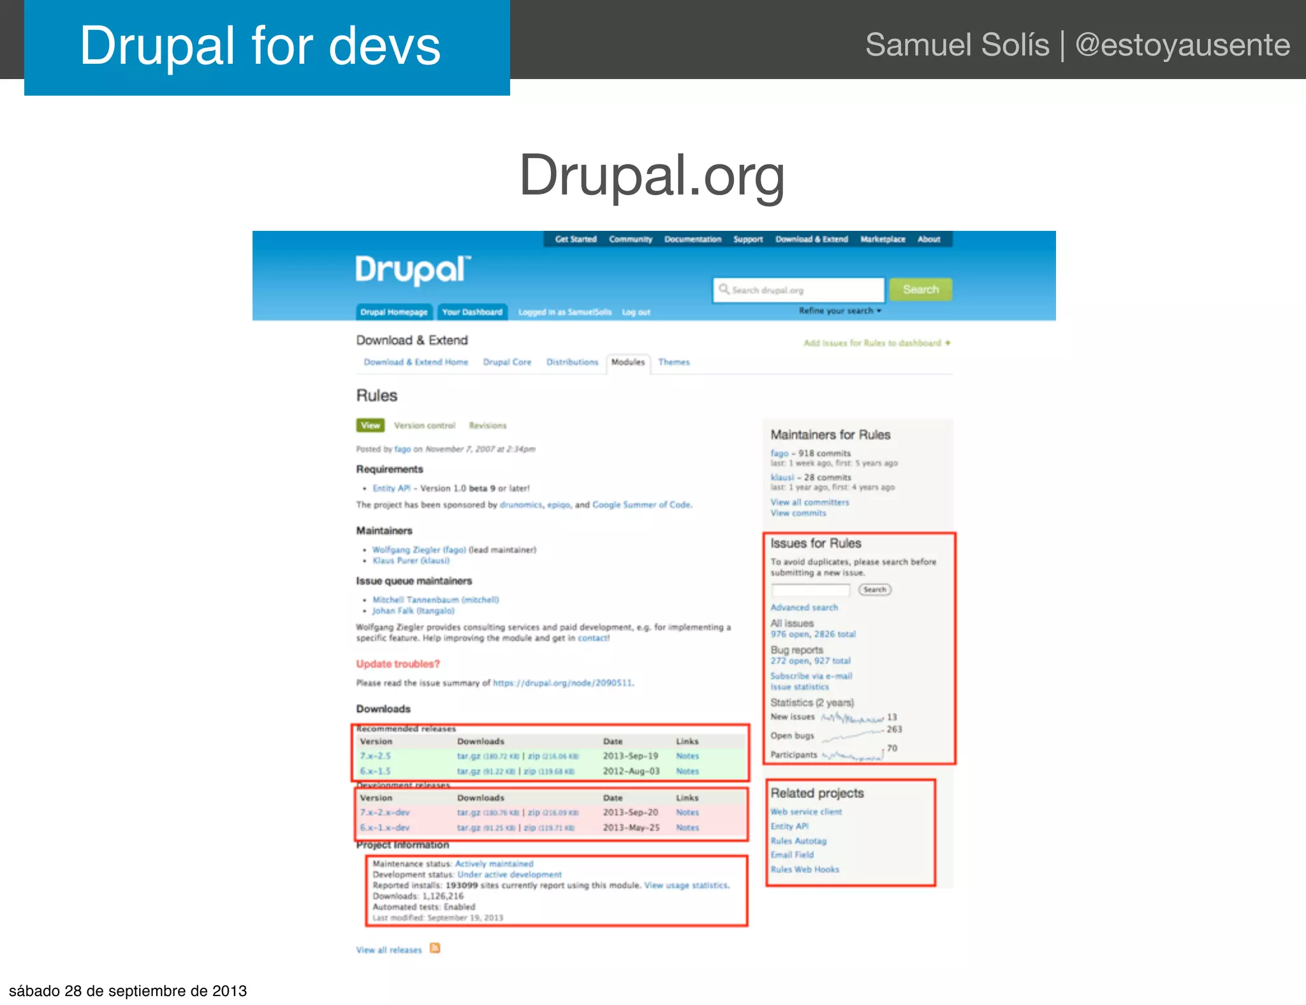This screenshot has width=1306, height=1005.
Task: Open the Google Summer of Code link
Action: pos(642,504)
